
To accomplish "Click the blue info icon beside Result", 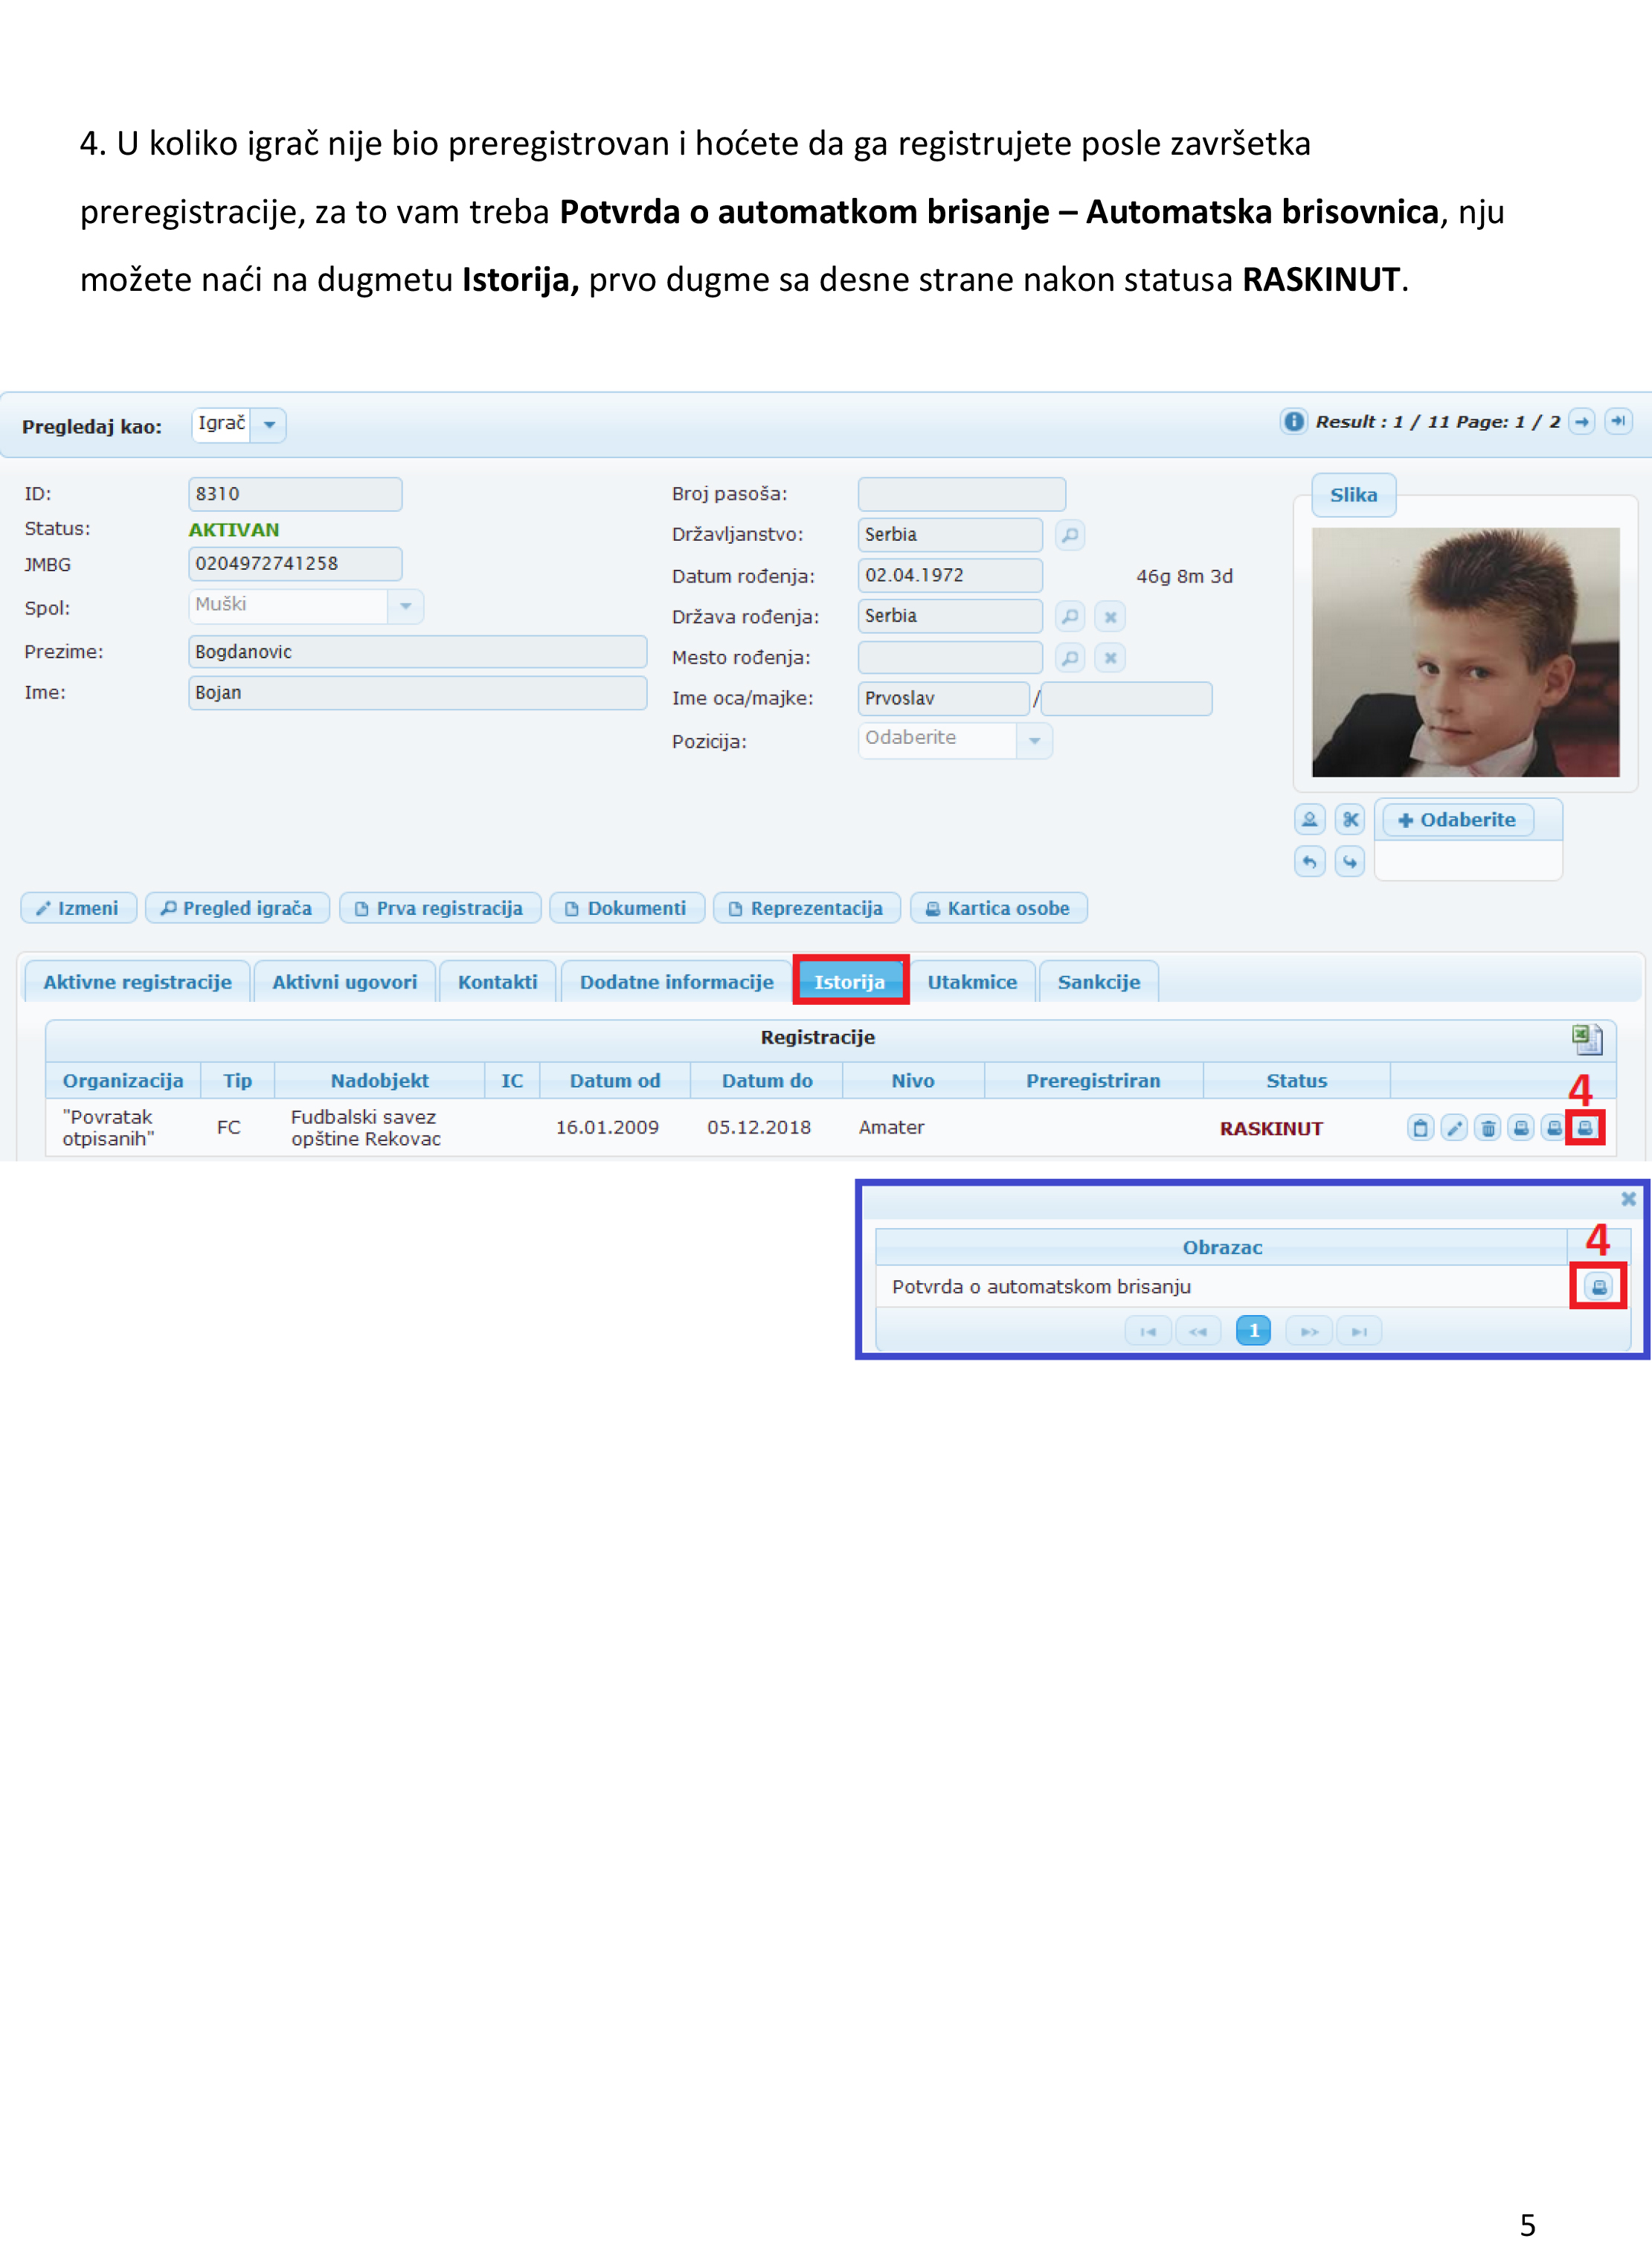I will coord(1293,422).
